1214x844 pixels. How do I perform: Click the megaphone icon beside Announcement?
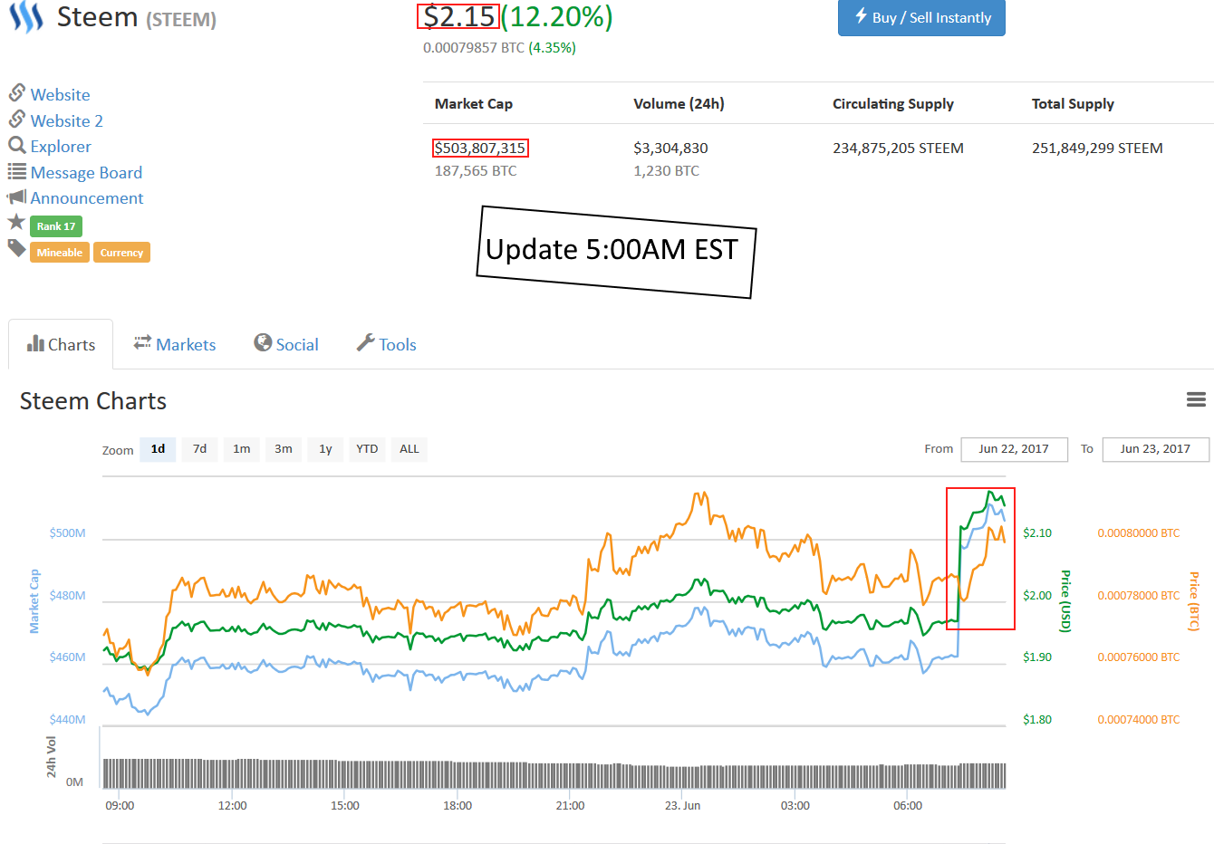(16, 197)
